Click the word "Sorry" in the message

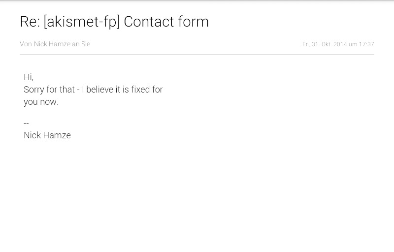click(x=34, y=90)
